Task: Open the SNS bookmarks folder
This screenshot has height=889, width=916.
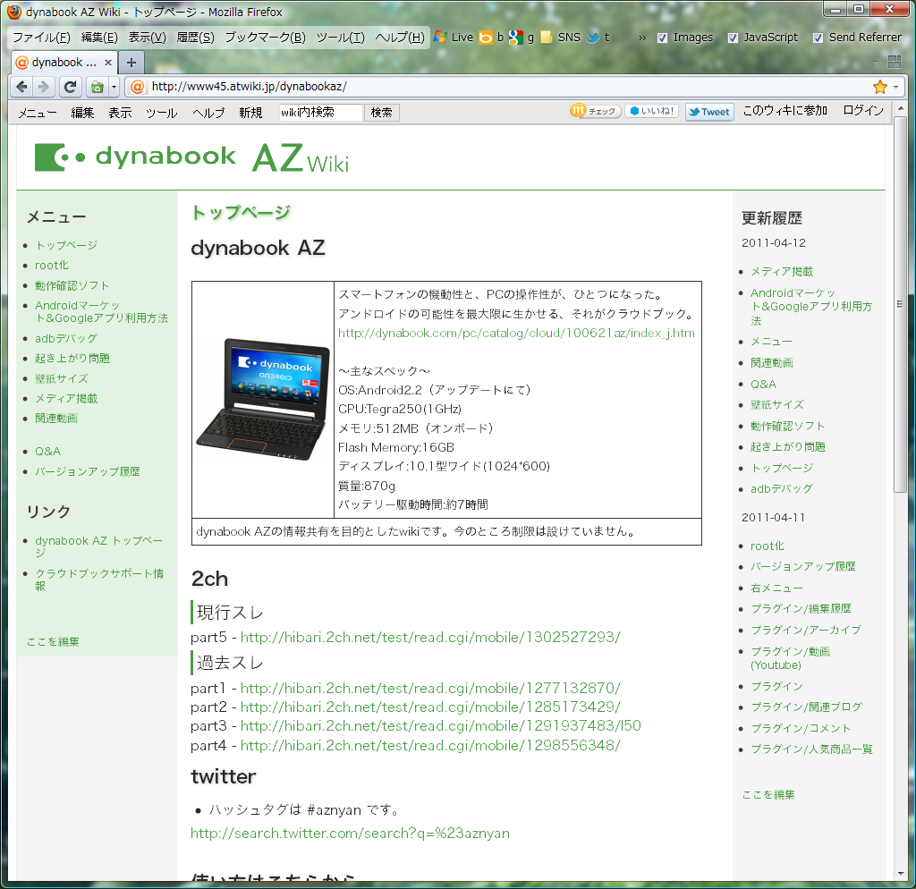Action: pos(560,38)
